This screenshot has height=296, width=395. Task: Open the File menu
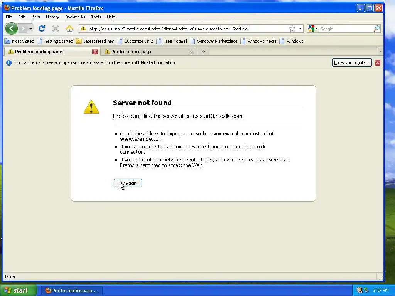tap(9, 17)
